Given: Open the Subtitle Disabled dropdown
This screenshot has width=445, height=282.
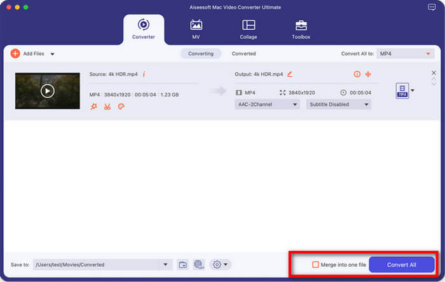Looking at the screenshot, I should coord(339,104).
